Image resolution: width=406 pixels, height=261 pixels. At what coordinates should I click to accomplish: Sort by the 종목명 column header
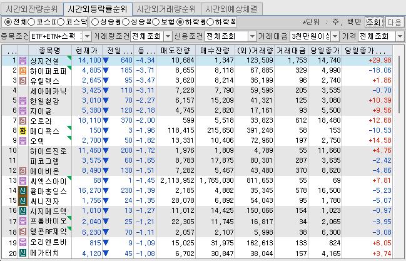[49, 51]
